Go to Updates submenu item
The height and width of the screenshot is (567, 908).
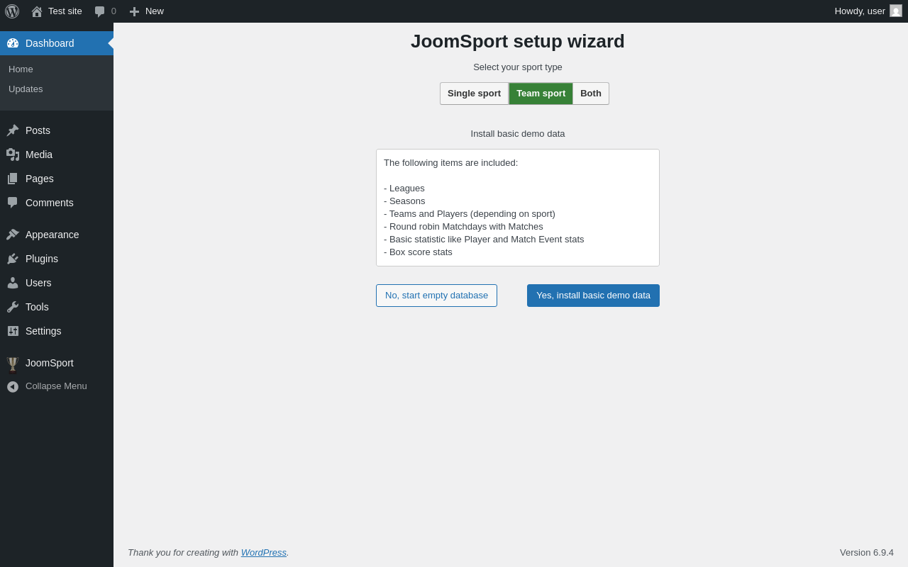click(26, 89)
